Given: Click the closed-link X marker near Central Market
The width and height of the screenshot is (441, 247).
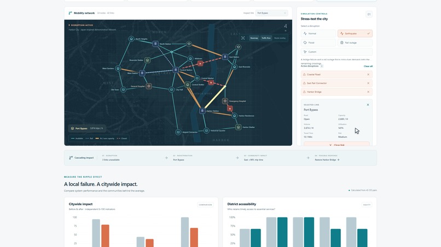Looking at the screenshot, I should (x=211, y=83).
